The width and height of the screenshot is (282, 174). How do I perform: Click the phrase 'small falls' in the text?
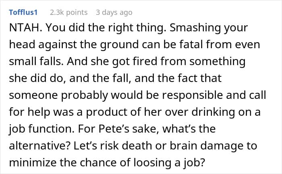(35, 61)
